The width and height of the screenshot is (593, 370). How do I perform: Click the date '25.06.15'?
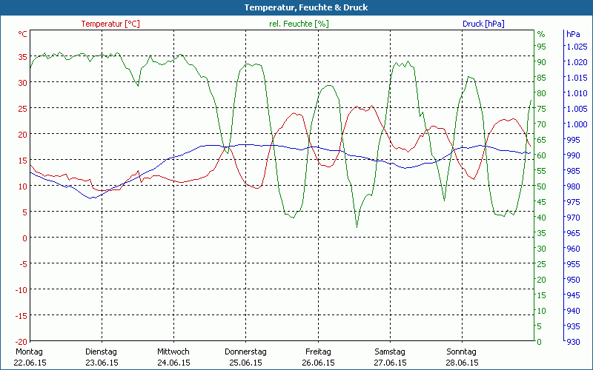point(245,363)
